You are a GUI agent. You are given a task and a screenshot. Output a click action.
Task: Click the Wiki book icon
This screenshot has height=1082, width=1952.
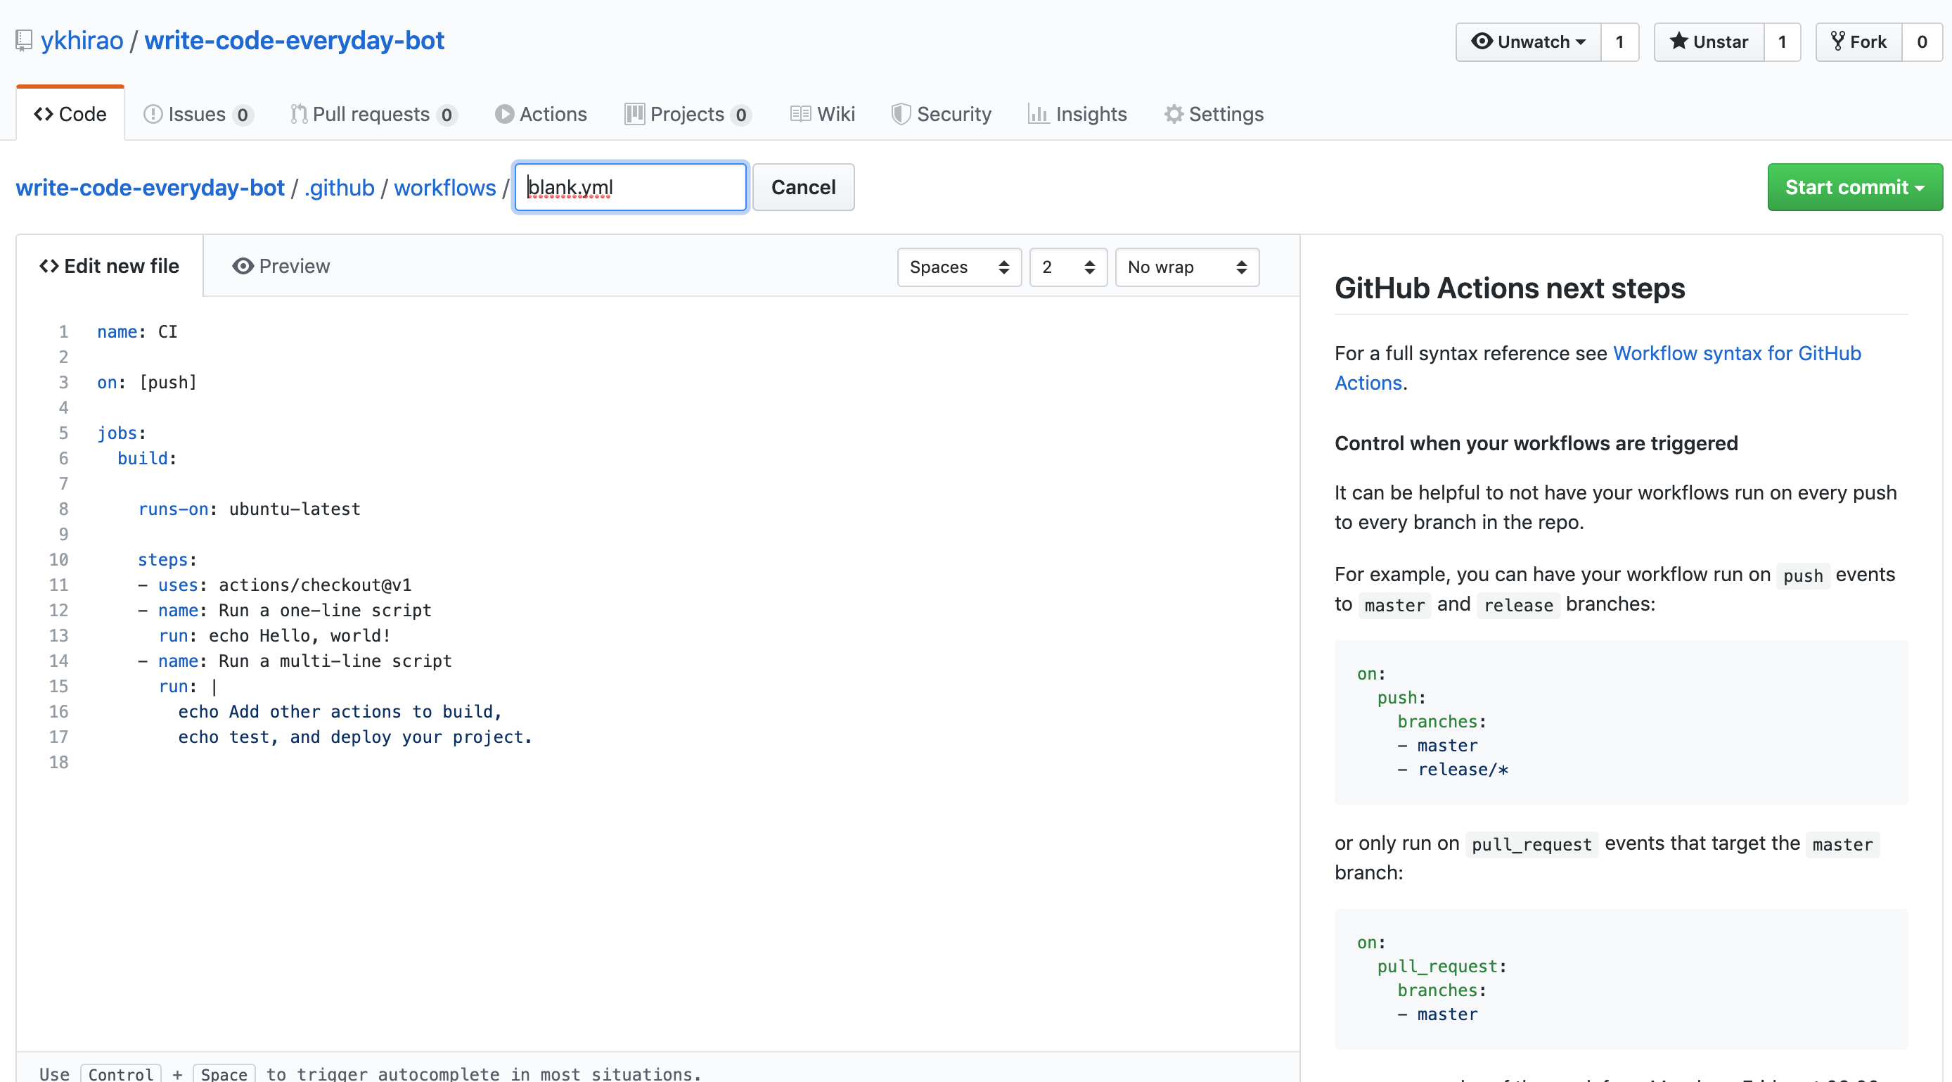tap(800, 114)
